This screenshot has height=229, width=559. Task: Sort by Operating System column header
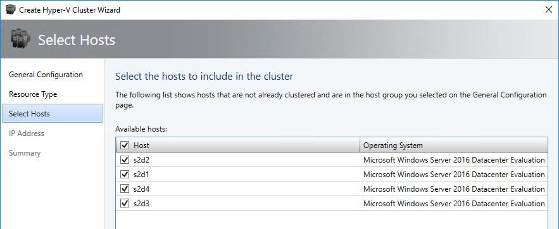point(454,145)
